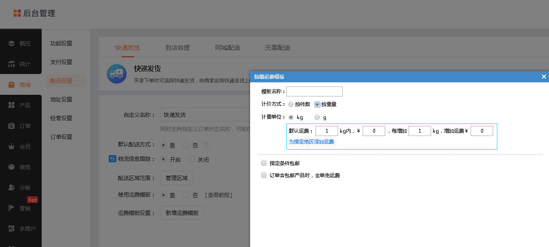
Task: Click the 模板名称 text input field
Action: pos(314,91)
